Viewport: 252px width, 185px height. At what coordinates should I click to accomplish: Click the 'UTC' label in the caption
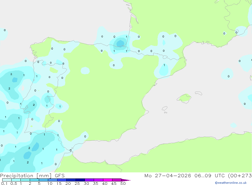tap(220, 175)
